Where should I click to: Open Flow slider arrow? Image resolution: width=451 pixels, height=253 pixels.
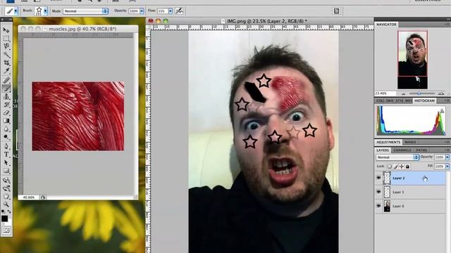[x=171, y=11]
